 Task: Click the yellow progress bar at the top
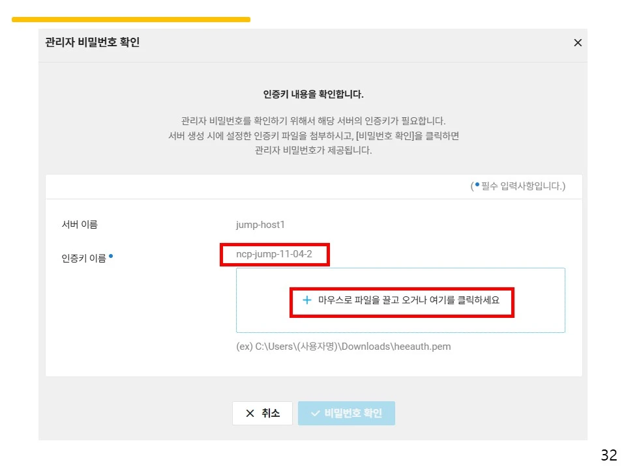[x=130, y=19]
